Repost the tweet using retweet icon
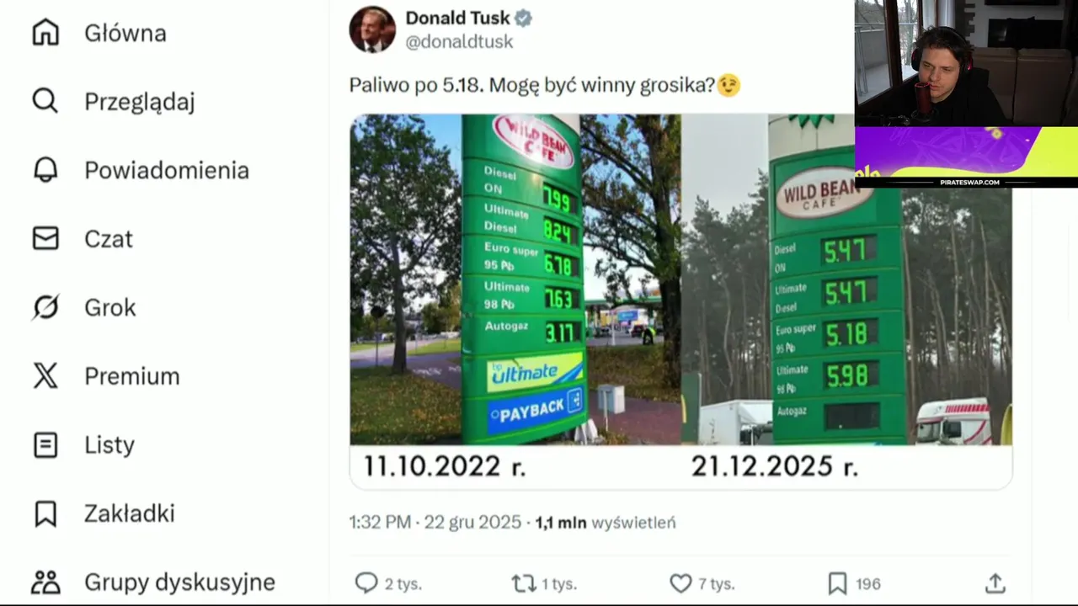Viewport: 1078px width, 606px height. tap(523, 583)
